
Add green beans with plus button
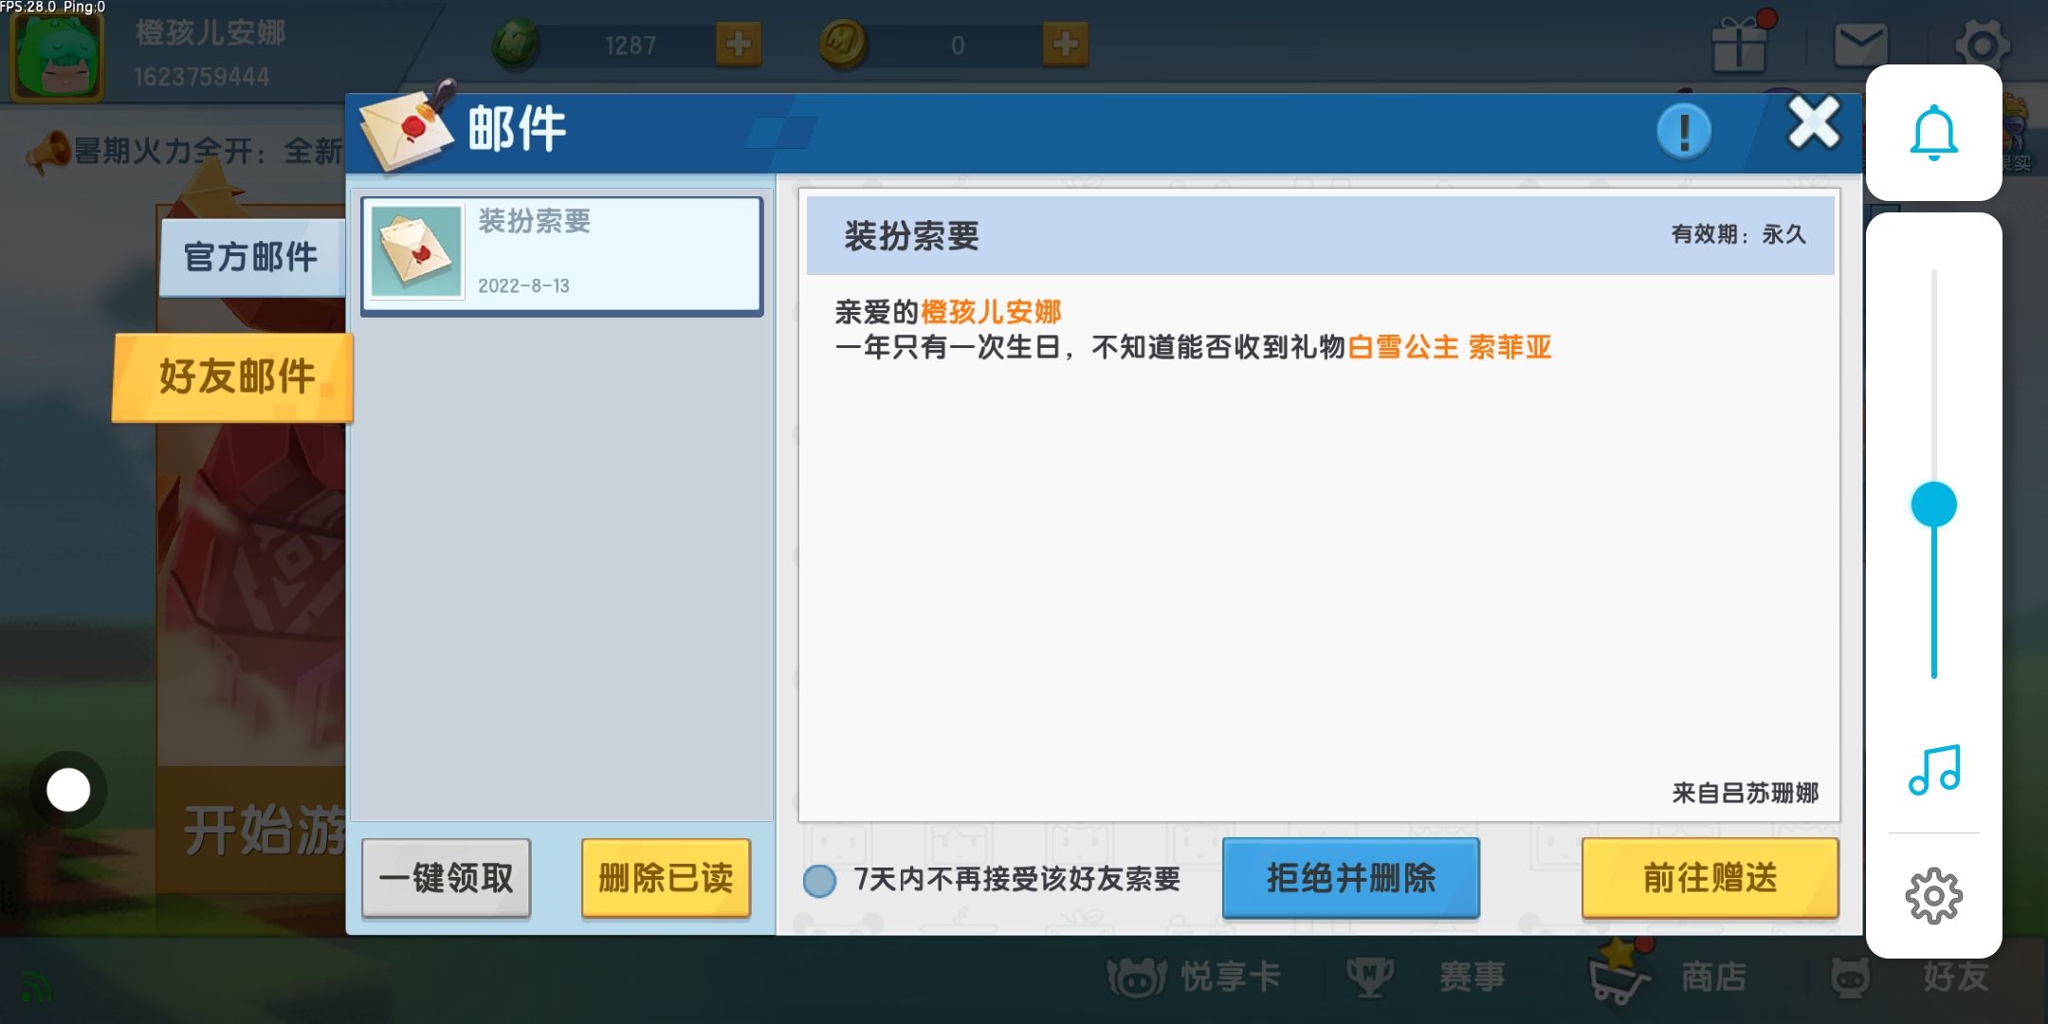coord(739,44)
